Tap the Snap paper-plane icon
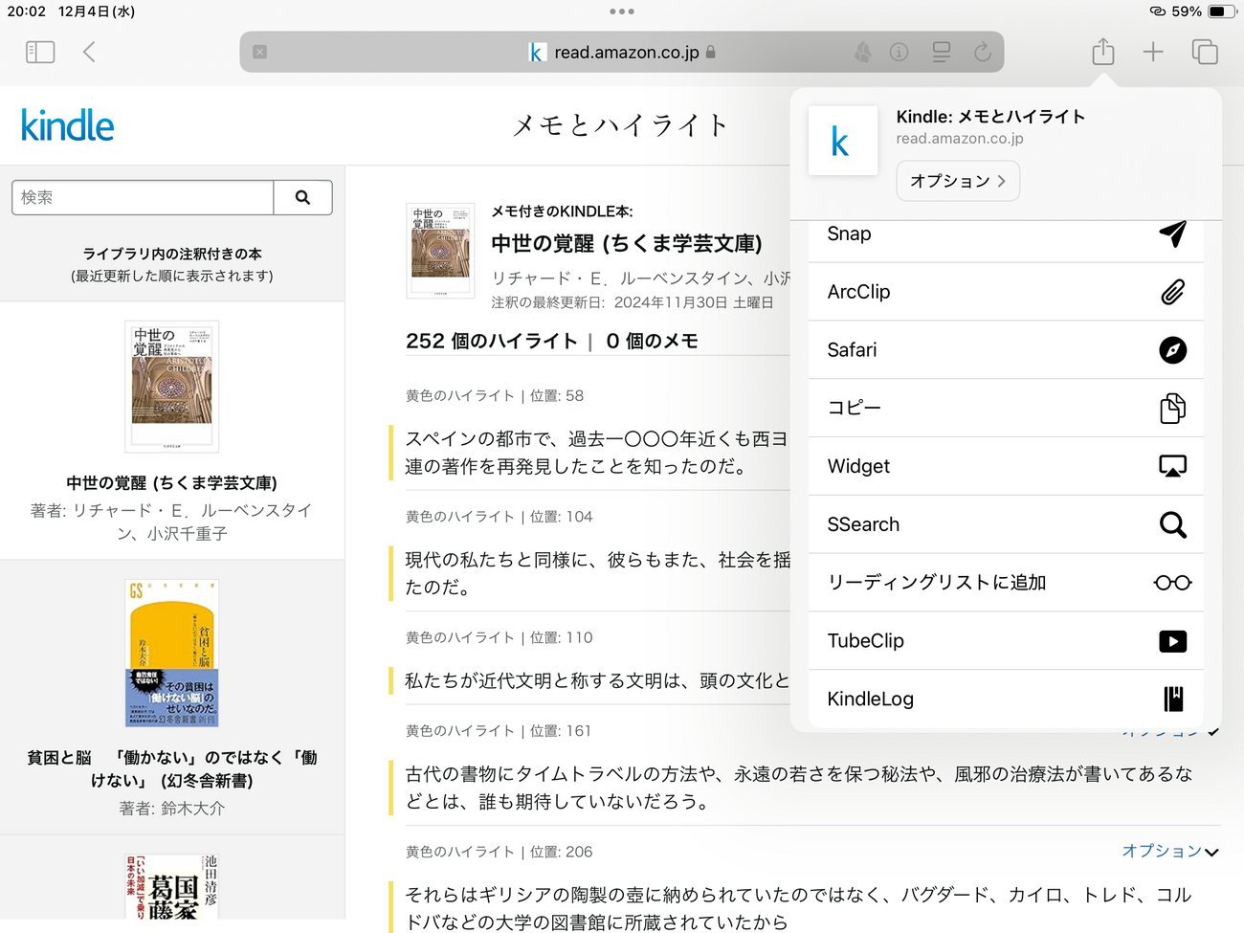 (1172, 233)
